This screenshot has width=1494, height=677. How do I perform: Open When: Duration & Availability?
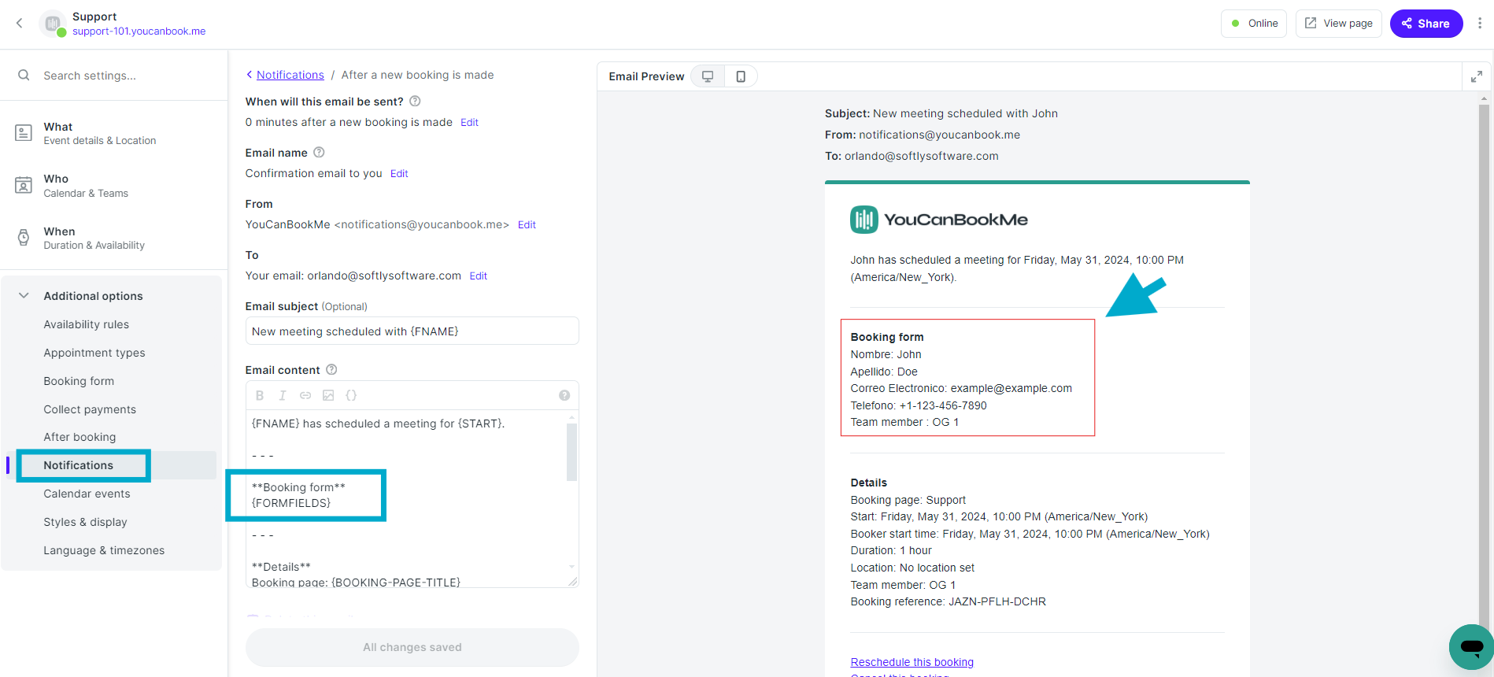point(114,238)
